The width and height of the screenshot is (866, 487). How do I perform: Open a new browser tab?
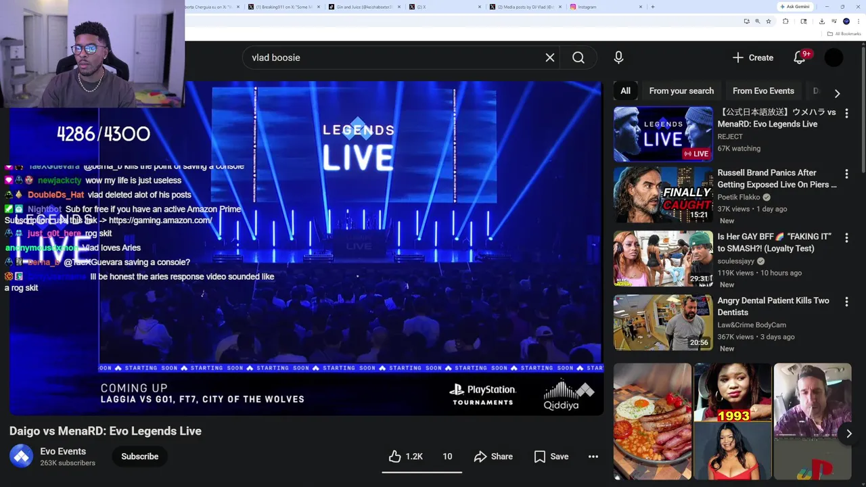652,7
